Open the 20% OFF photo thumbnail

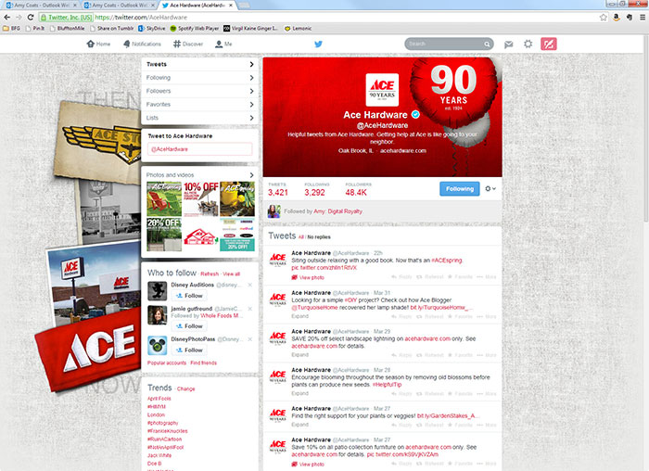point(164,235)
